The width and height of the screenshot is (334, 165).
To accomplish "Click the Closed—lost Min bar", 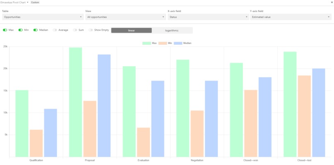I will coord(305,116).
